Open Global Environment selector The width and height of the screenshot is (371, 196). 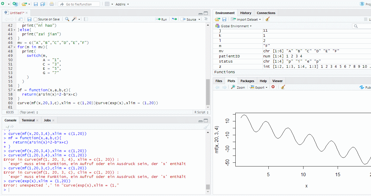(233, 26)
